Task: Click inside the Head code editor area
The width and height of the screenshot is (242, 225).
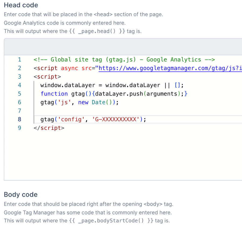Action: point(121,151)
